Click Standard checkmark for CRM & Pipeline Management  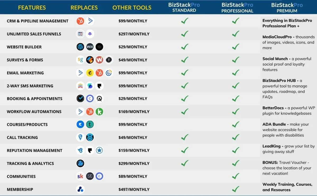185,21
